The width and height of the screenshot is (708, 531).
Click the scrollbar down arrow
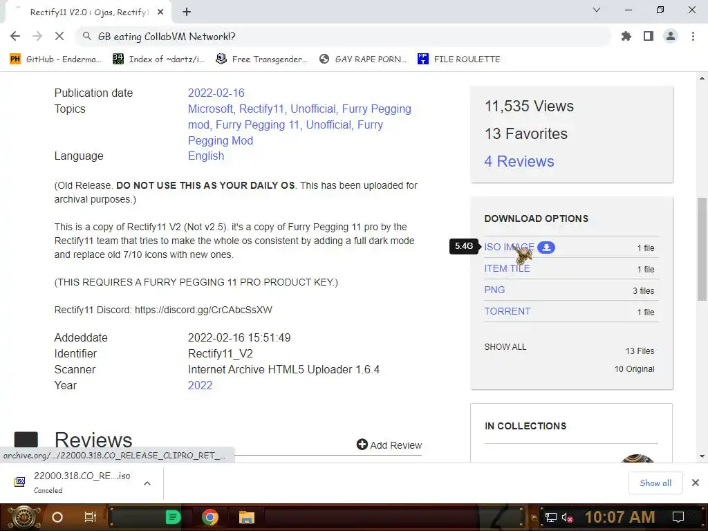pyautogui.click(x=702, y=456)
